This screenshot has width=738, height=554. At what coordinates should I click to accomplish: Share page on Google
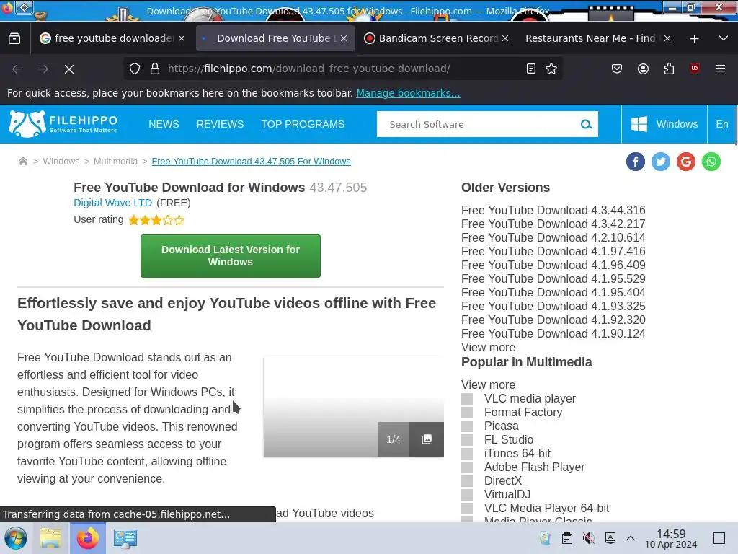[686, 162]
